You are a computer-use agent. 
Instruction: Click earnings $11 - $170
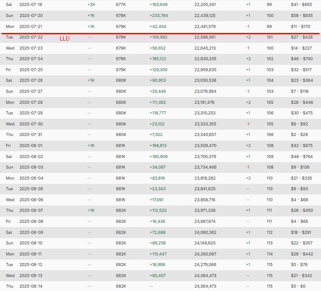[301, 27]
